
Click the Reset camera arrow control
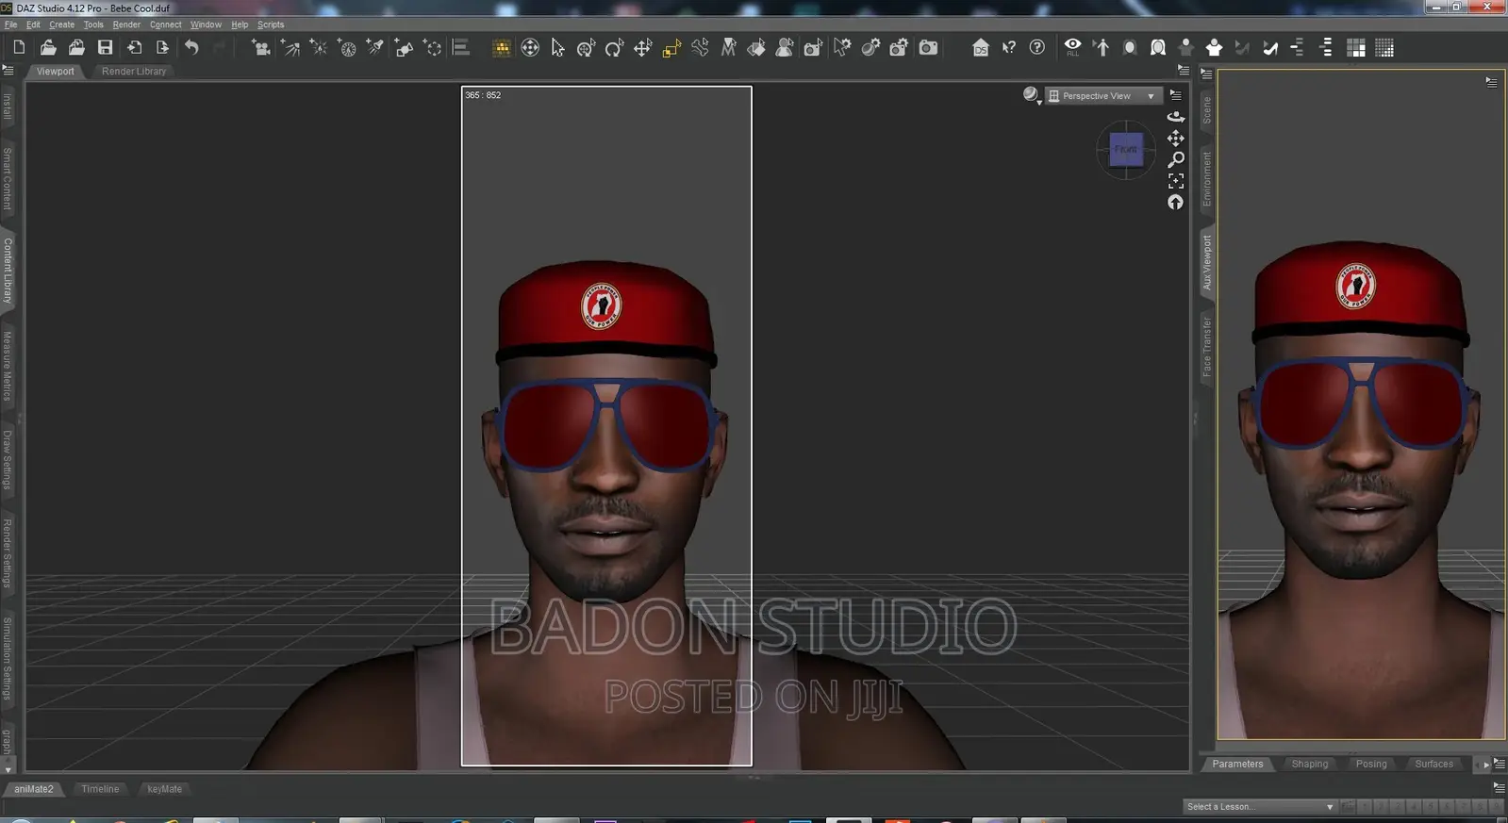click(x=1176, y=202)
